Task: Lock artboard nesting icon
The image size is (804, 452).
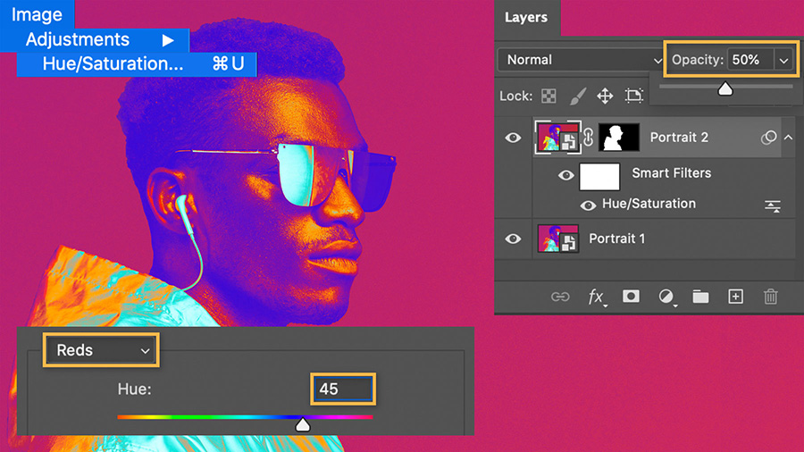Action: point(633,96)
